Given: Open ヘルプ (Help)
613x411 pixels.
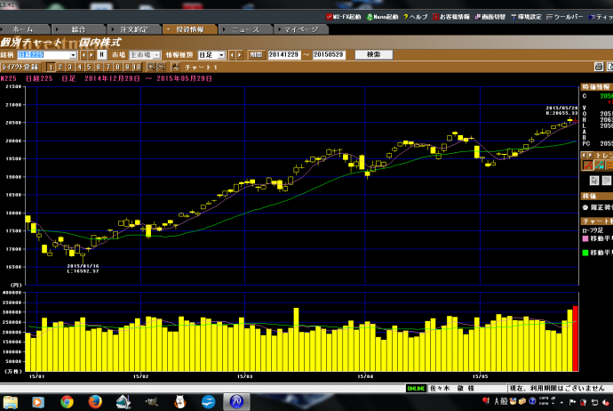Looking at the screenshot, I should (x=416, y=16).
